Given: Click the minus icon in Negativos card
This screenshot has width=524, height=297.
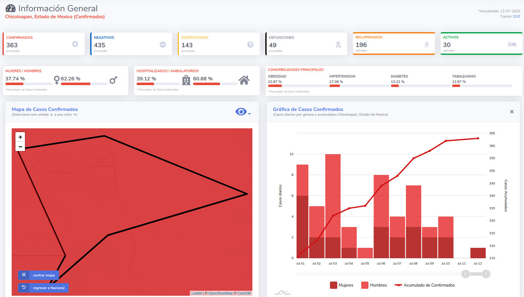Looking at the screenshot, I should click(163, 44).
